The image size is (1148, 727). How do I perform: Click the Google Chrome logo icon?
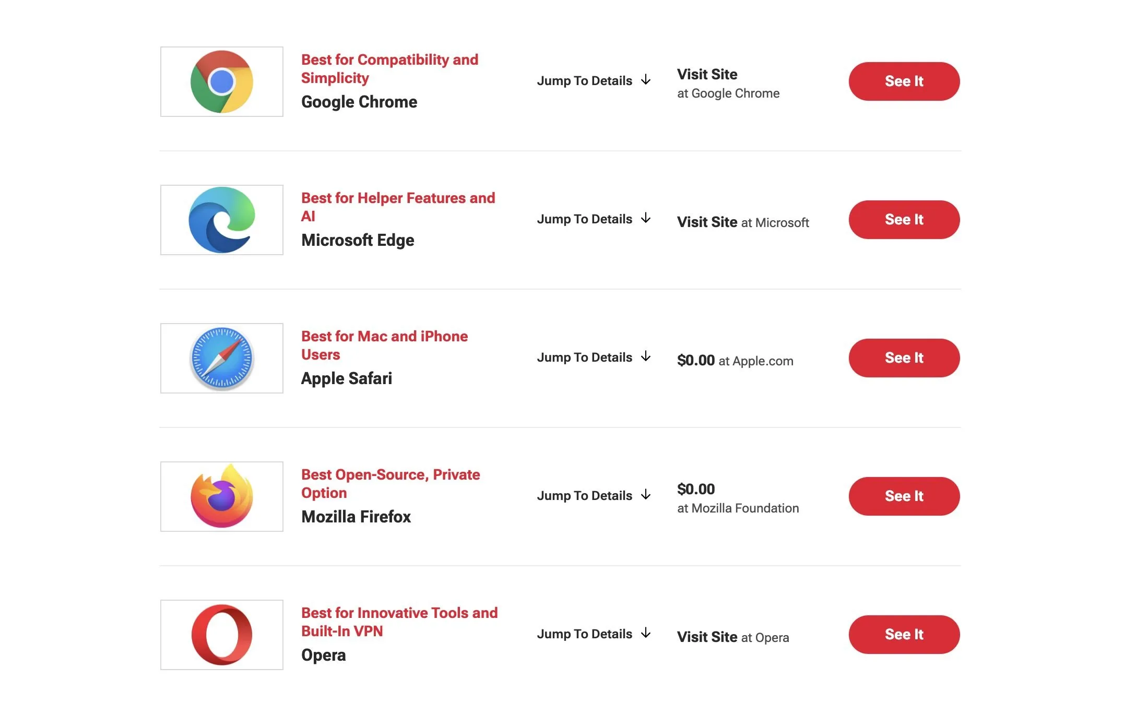click(221, 81)
